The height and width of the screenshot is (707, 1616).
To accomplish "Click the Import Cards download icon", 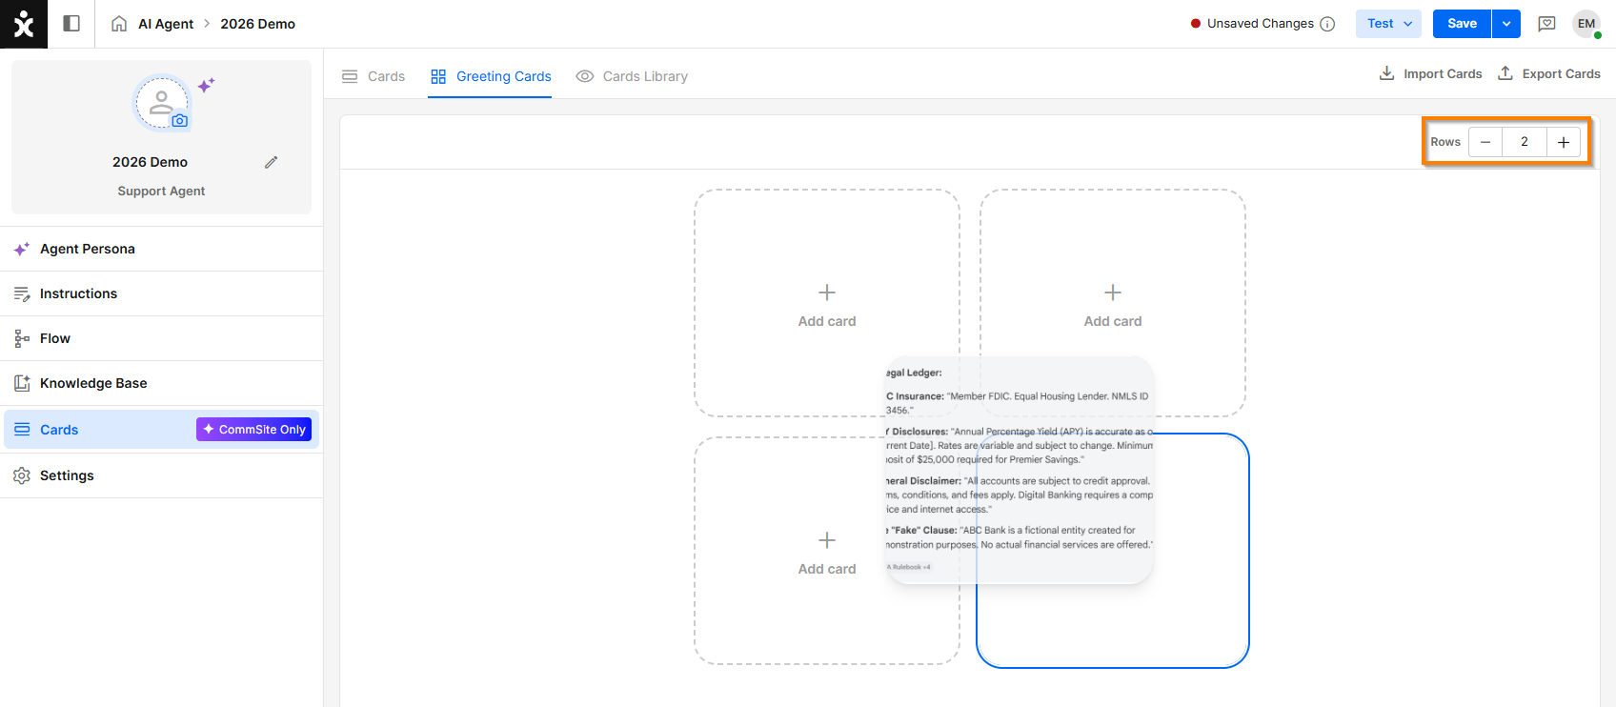I will pos(1387,73).
